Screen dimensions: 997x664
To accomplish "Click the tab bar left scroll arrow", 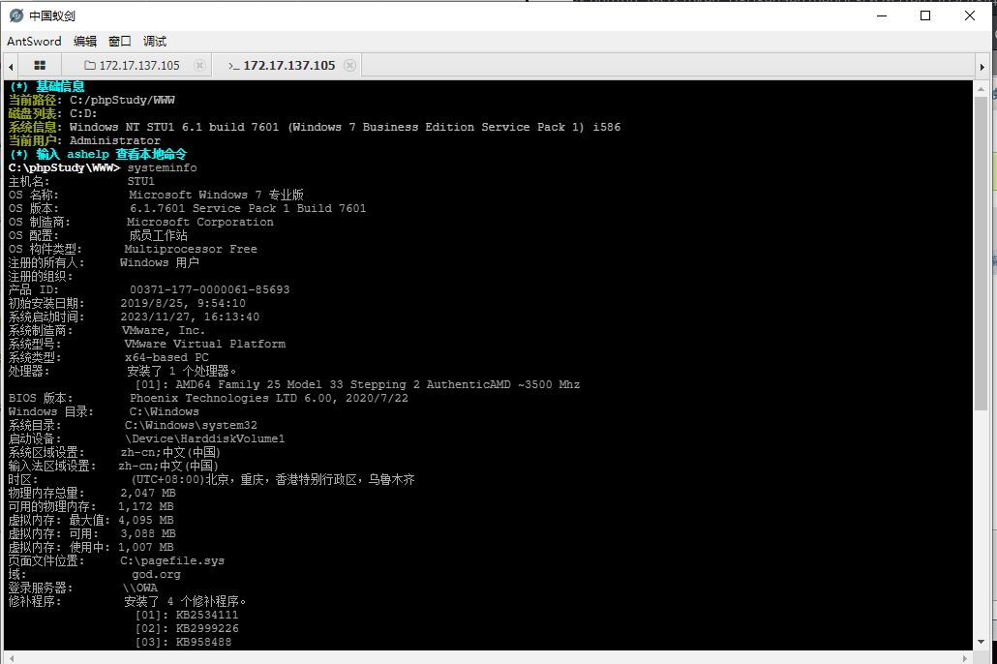I will [x=11, y=66].
